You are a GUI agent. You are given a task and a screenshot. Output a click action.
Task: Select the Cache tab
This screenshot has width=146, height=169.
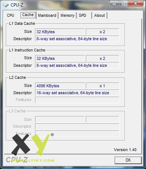click(28, 15)
